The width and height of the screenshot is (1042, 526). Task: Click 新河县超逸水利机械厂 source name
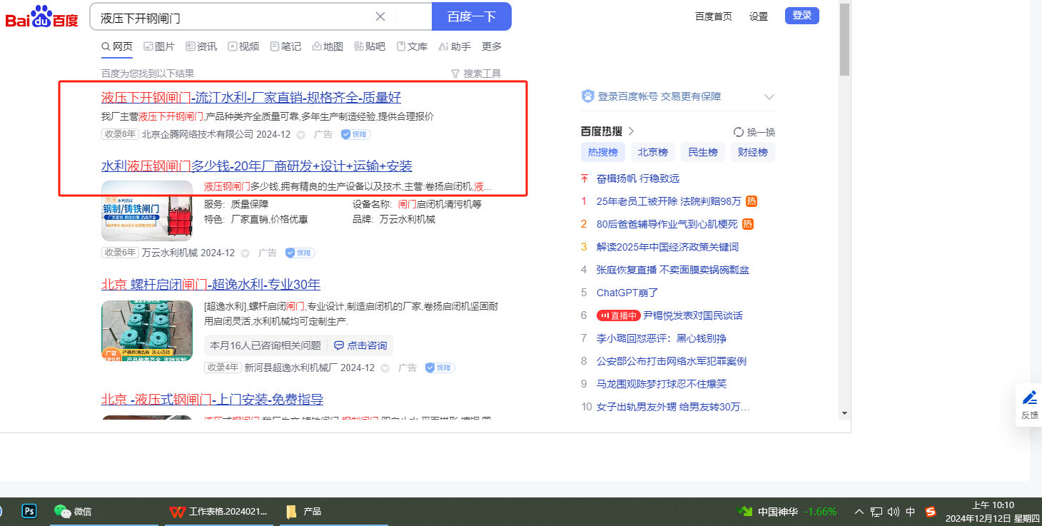pyautogui.click(x=290, y=368)
